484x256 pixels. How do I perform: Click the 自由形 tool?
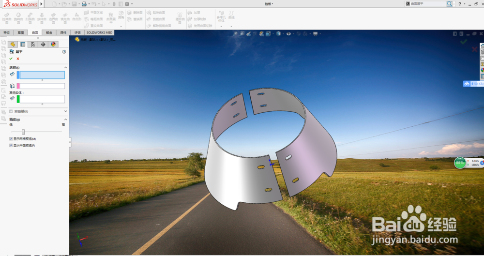click(76, 16)
